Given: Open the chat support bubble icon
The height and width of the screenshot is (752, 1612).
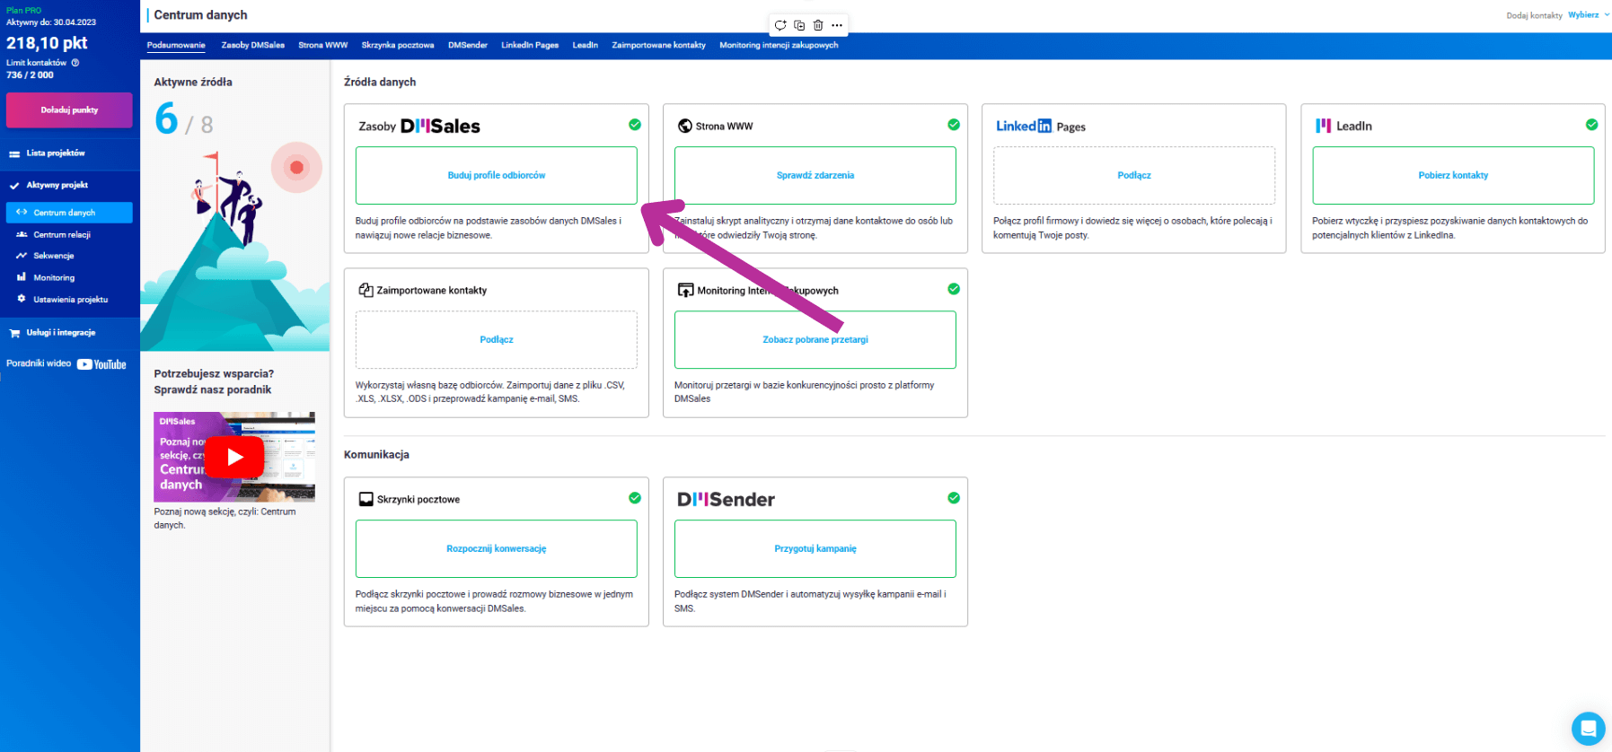Looking at the screenshot, I should (1588, 728).
